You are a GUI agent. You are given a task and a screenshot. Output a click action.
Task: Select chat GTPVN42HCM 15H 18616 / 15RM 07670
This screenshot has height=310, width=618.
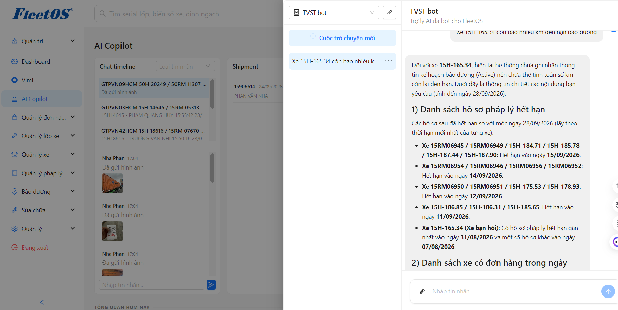click(154, 134)
